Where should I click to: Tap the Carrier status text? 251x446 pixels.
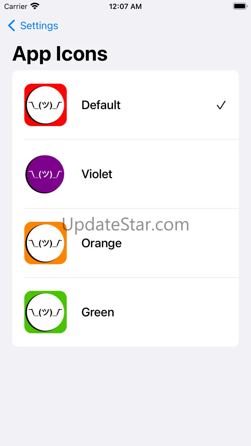(x=15, y=6)
